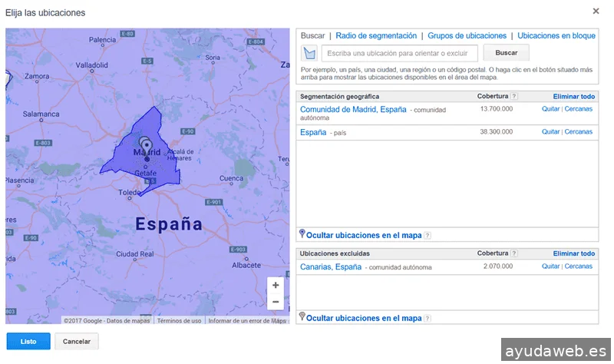
Task: Click Albacete label on the map
Action: pyautogui.click(x=246, y=265)
